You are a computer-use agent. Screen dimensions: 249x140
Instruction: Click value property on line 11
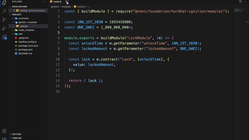coord(78,65)
